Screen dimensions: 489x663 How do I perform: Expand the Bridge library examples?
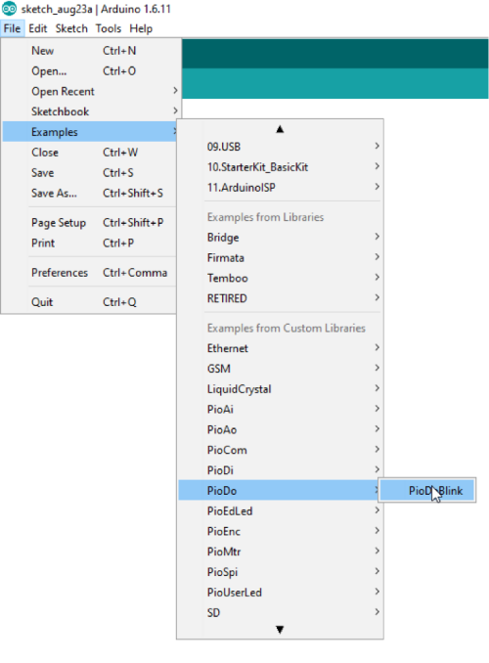280,238
